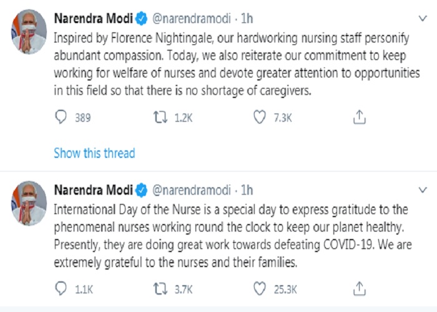Click the @narendramodi handle in second tweet
The width and height of the screenshot is (437, 312).
tap(190, 190)
